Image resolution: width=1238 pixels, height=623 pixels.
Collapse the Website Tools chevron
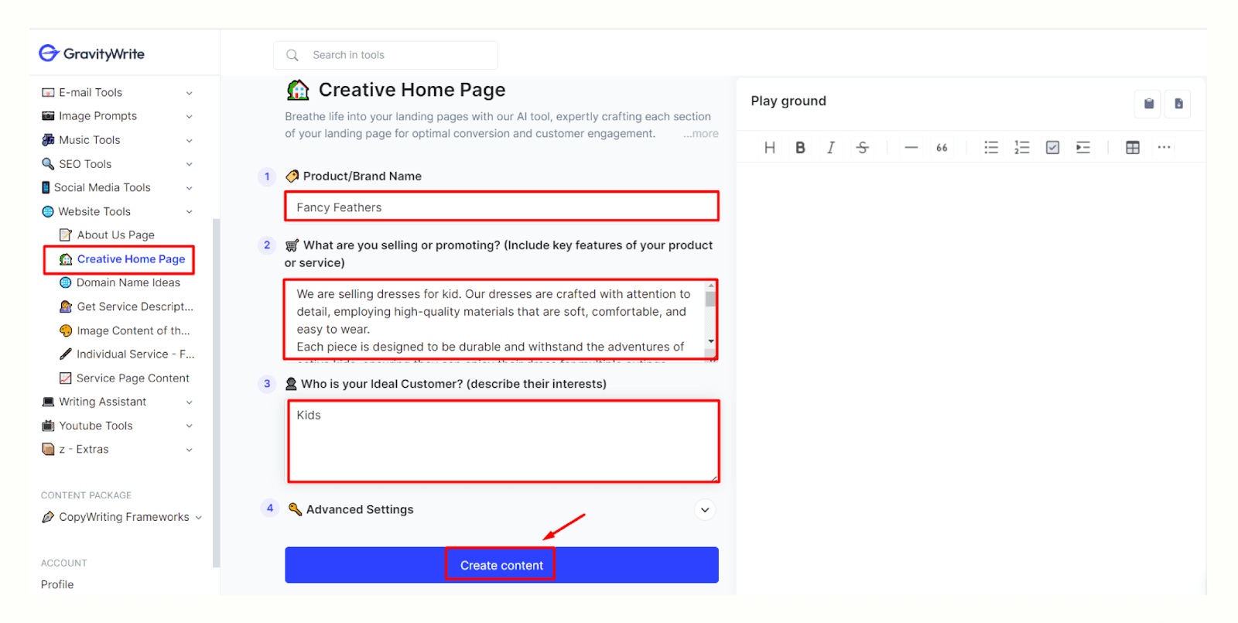click(189, 212)
